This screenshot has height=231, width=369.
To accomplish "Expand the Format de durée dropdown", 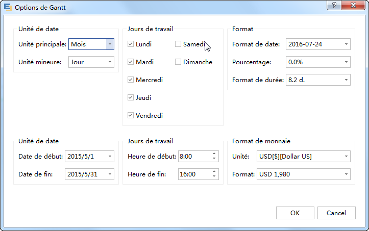I will pyautogui.click(x=346, y=80).
